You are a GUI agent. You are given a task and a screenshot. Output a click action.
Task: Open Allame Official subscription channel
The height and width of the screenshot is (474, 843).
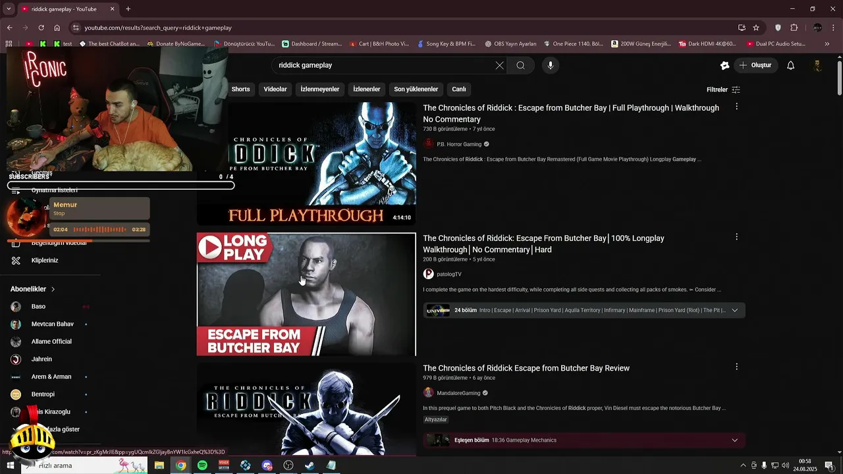pyautogui.click(x=51, y=342)
